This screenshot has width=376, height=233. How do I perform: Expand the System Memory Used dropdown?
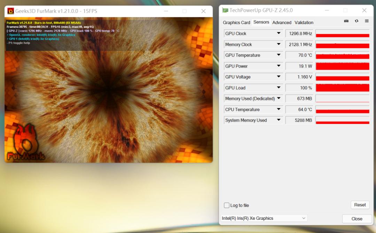click(279, 120)
